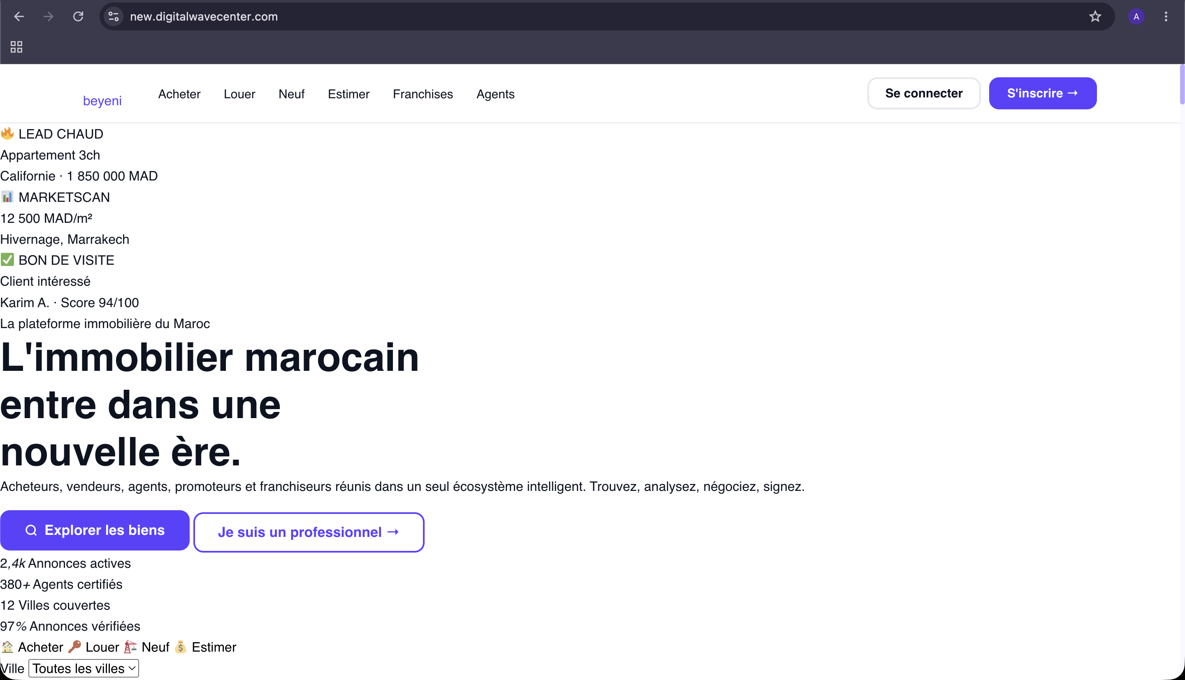Click the beyeni logo link
This screenshot has width=1185, height=680.
[x=102, y=100]
